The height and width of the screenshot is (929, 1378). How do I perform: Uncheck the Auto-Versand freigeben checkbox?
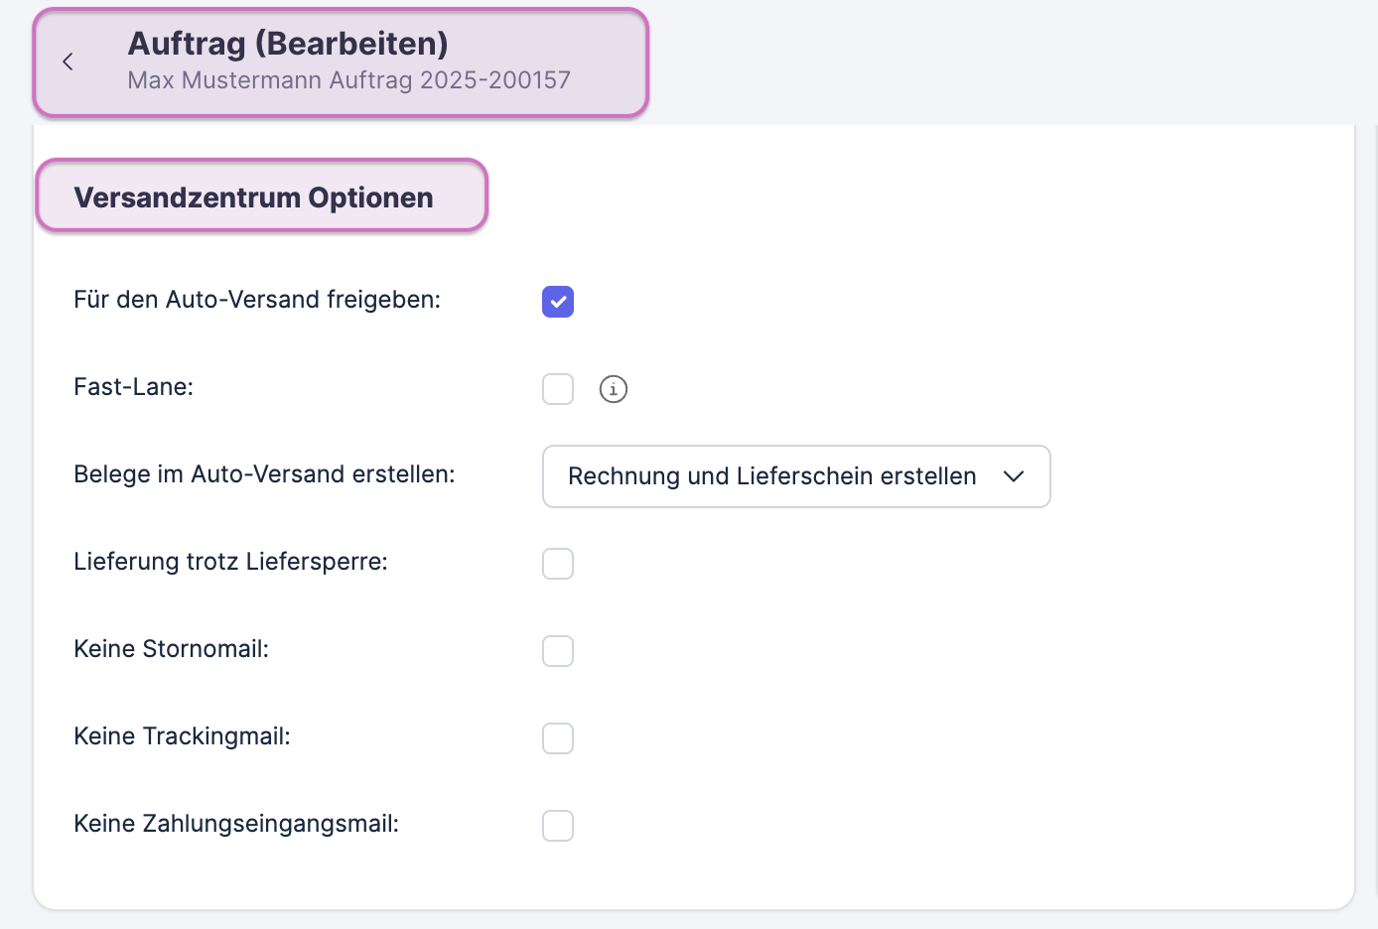(x=558, y=302)
